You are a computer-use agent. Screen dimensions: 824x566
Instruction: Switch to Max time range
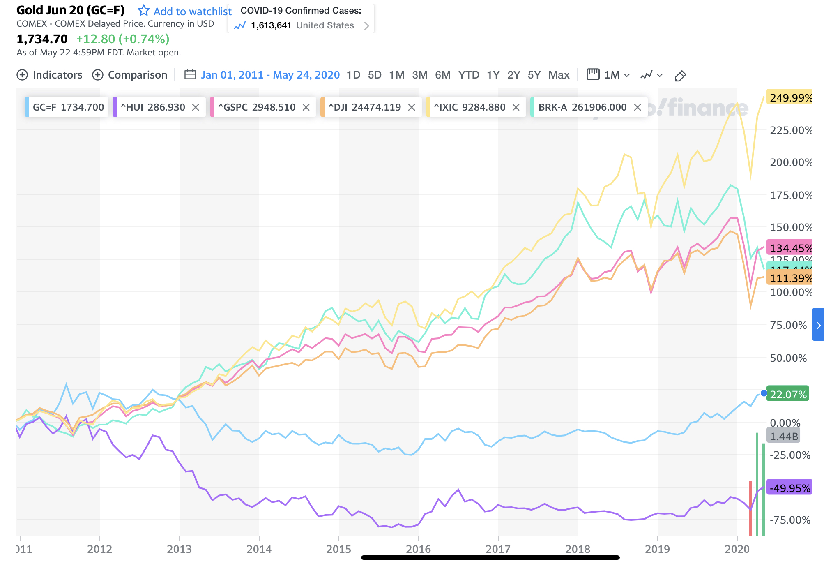[559, 75]
